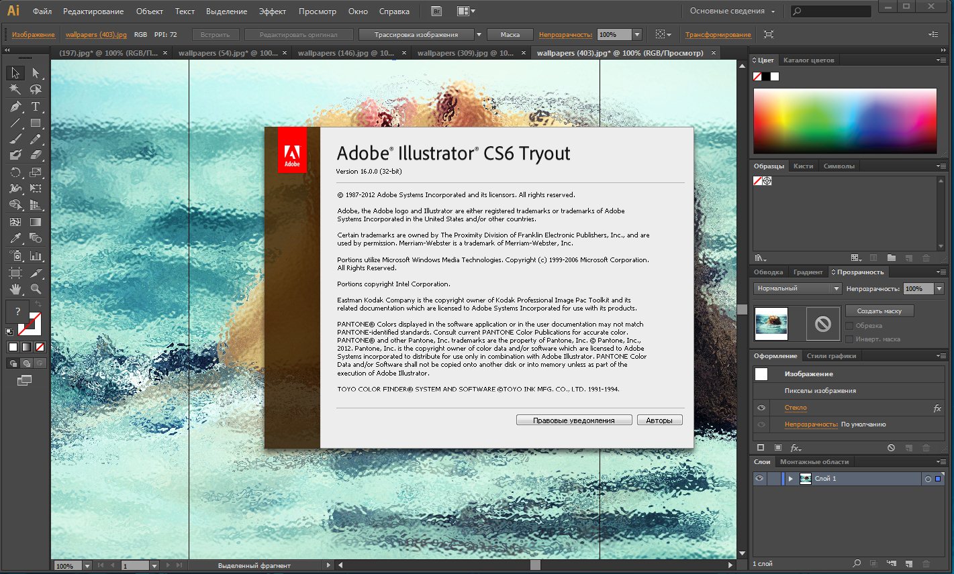This screenshot has height=574, width=954.
Task: Click the Авторы button
Action: tap(659, 420)
